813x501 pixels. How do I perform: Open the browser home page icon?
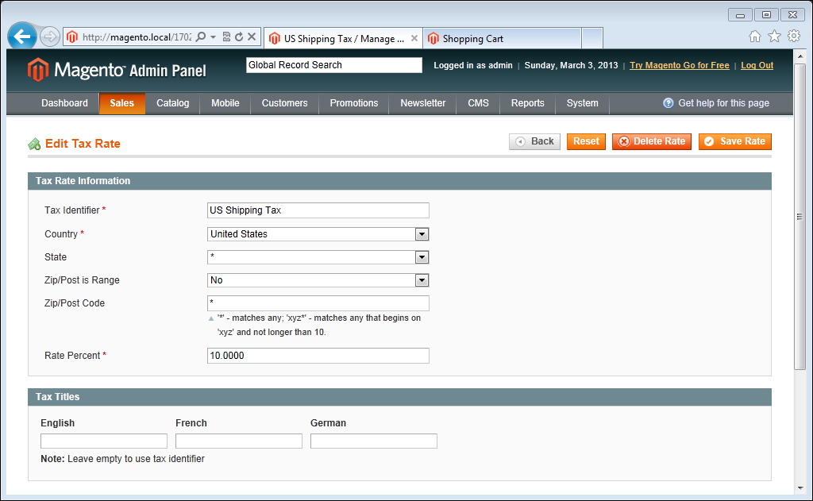[x=755, y=37]
